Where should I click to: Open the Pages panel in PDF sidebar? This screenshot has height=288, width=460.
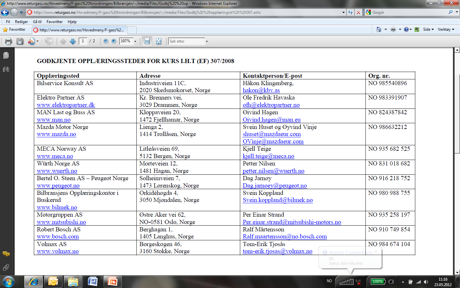pyautogui.click(x=6, y=55)
